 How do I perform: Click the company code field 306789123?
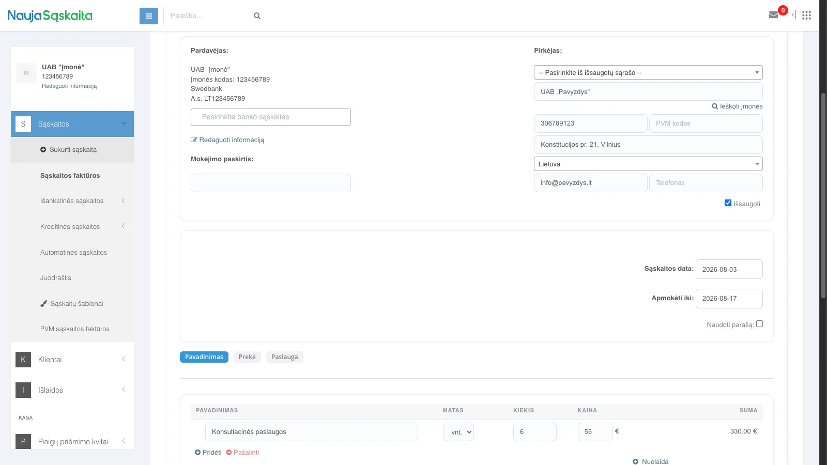point(591,123)
